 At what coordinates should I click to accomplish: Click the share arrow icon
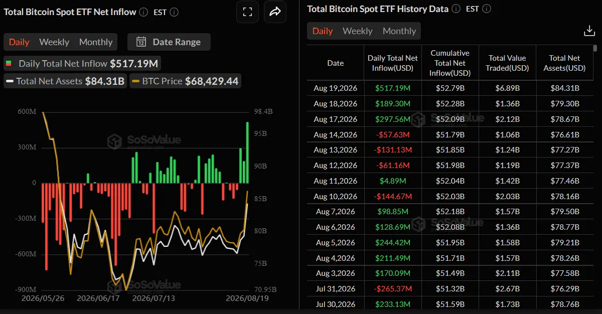pyautogui.click(x=275, y=12)
